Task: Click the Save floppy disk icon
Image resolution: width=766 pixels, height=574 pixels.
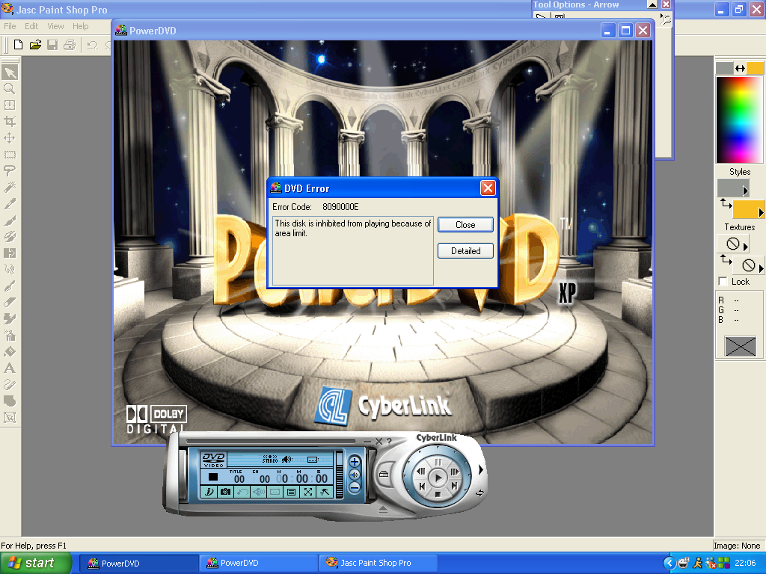Action: [52, 45]
